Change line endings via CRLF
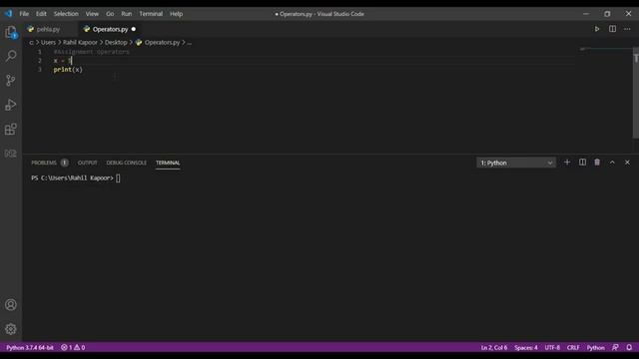The width and height of the screenshot is (639, 359). tap(573, 347)
